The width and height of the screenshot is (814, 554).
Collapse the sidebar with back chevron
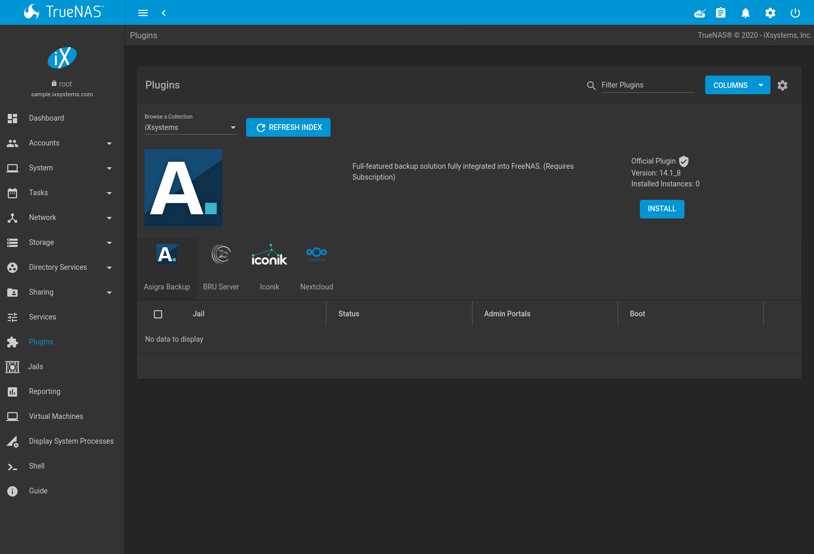click(164, 13)
